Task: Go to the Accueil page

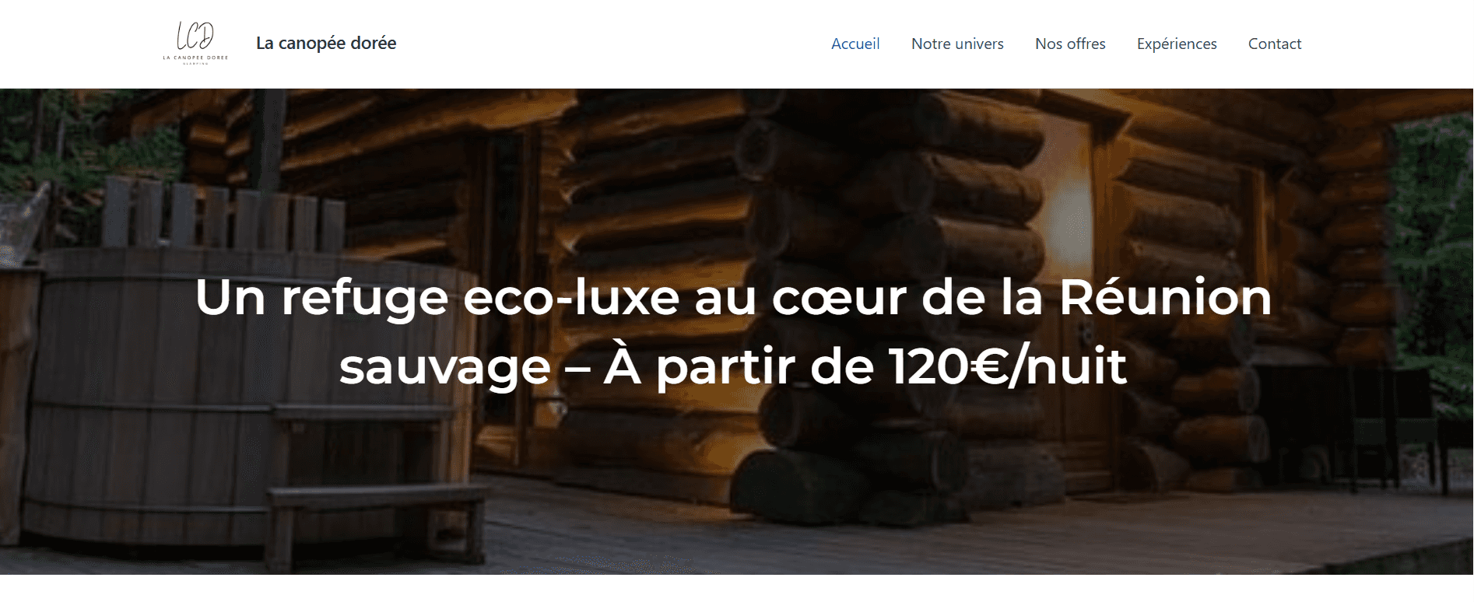Action: point(855,44)
